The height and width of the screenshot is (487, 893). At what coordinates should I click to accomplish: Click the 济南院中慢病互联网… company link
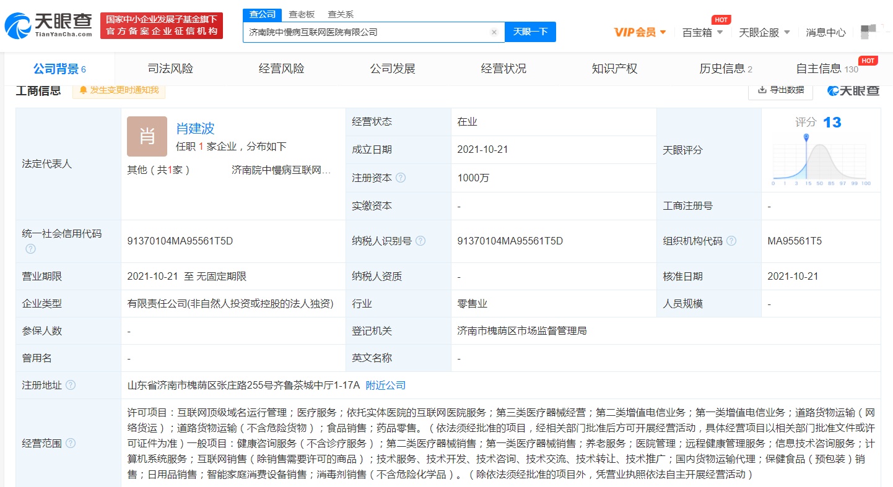click(x=281, y=170)
